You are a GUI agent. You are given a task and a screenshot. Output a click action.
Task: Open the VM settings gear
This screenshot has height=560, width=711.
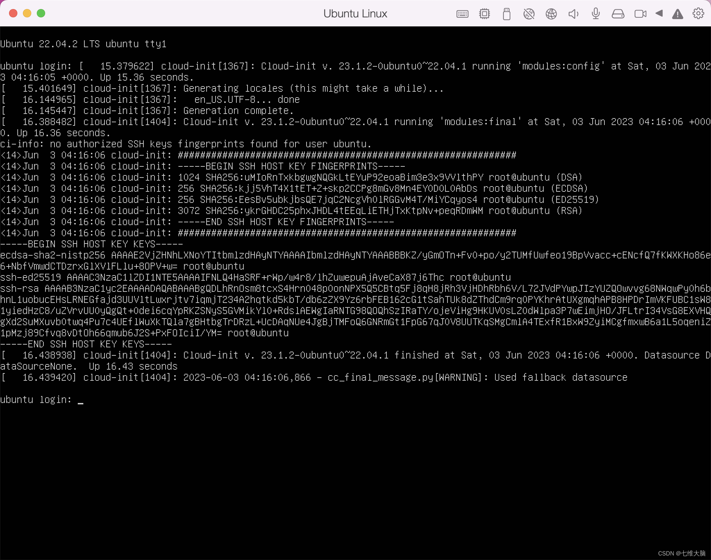[698, 14]
